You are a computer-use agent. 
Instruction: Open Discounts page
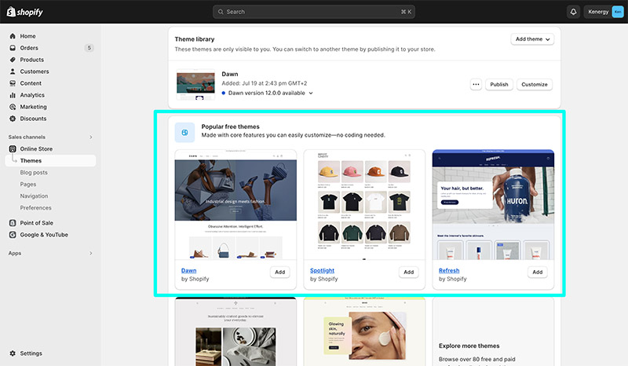pos(33,119)
